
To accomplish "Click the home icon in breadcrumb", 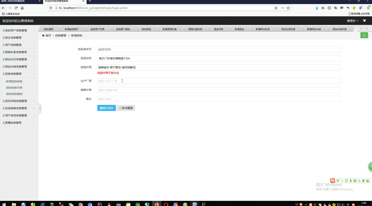I will tap(43, 36).
